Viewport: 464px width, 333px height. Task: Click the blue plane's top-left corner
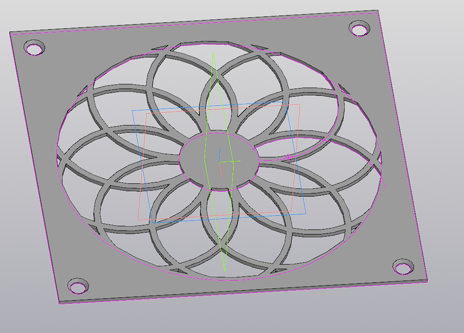point(133,110)
